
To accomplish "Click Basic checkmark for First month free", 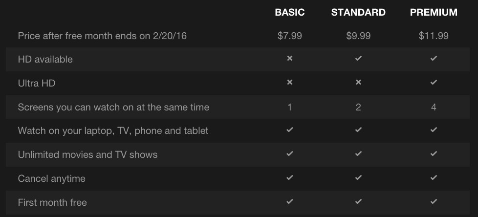I will coord(290,201).
